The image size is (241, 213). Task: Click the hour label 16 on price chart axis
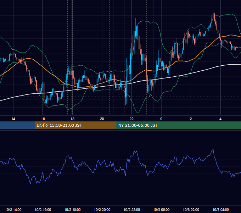point(43,119)
